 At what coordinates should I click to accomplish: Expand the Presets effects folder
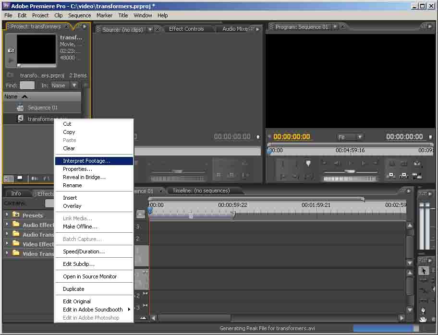click(7, 215)
